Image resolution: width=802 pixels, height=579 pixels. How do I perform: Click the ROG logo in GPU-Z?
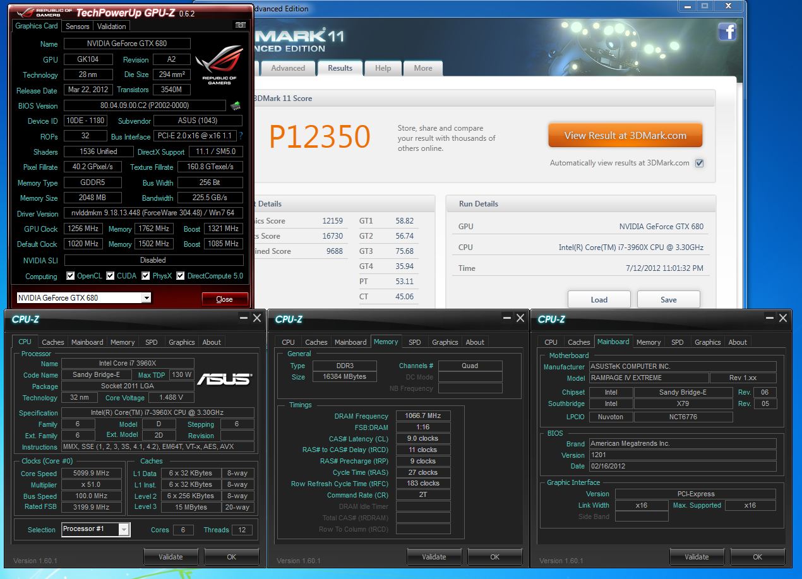tap(218, 65)
